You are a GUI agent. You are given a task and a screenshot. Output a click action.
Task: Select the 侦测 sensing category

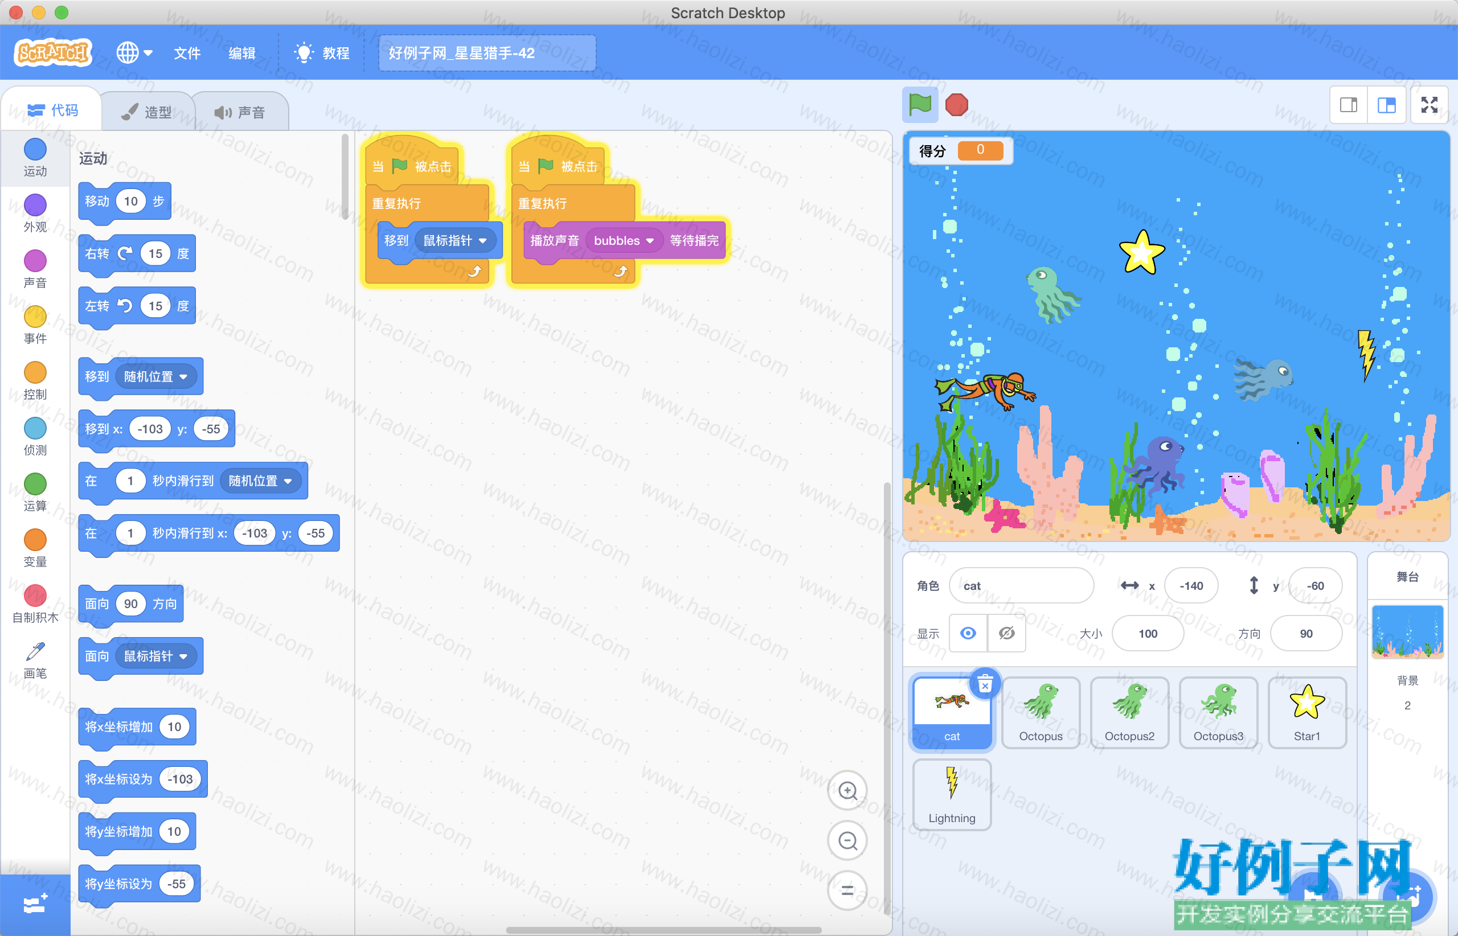pos(35,437)
